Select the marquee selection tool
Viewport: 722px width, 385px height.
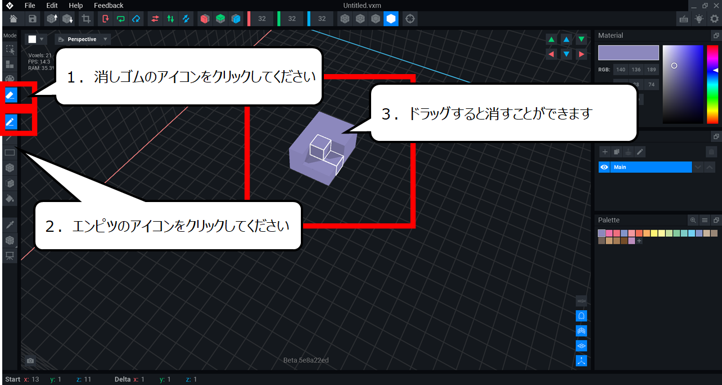(10, 49)
